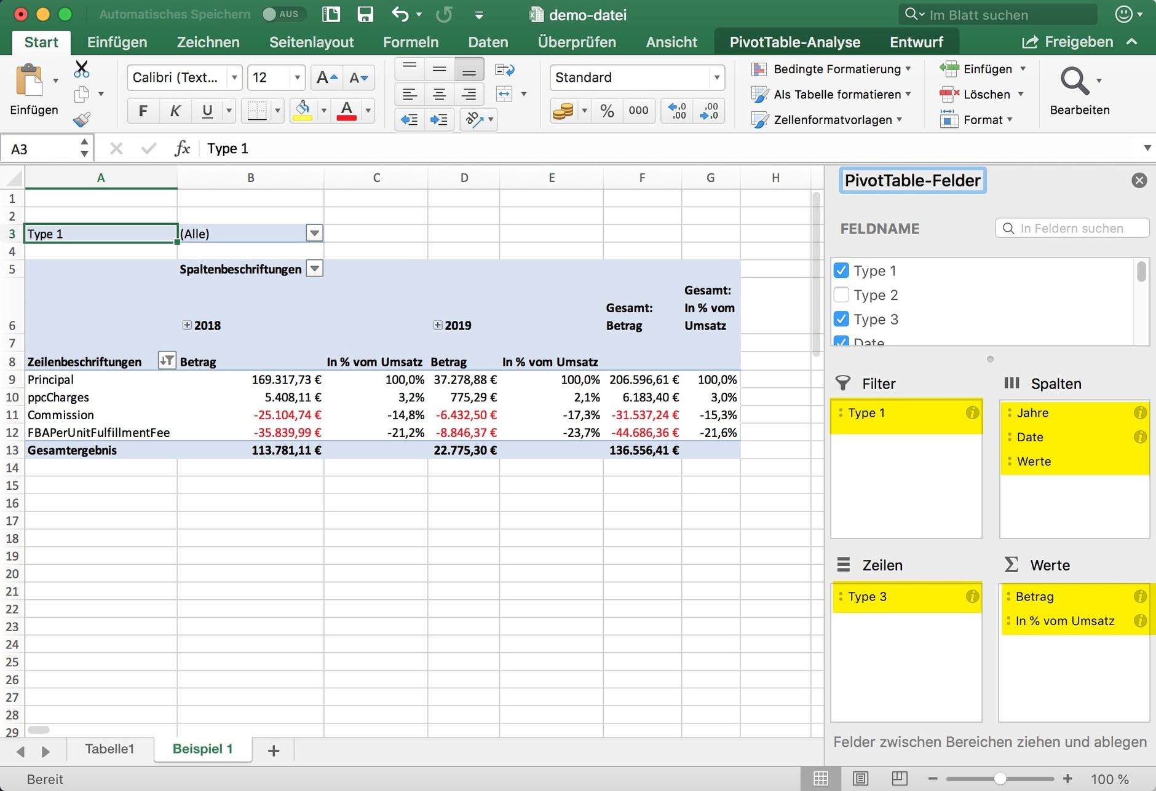This screenshot has width=1156, height=791.
Task: Toggle the Automatisches Speichern switch
Action: [x=283, y=14]
